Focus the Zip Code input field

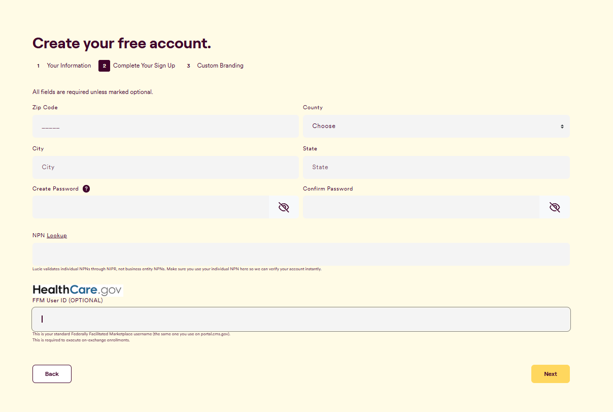click(x=165, y=126)
